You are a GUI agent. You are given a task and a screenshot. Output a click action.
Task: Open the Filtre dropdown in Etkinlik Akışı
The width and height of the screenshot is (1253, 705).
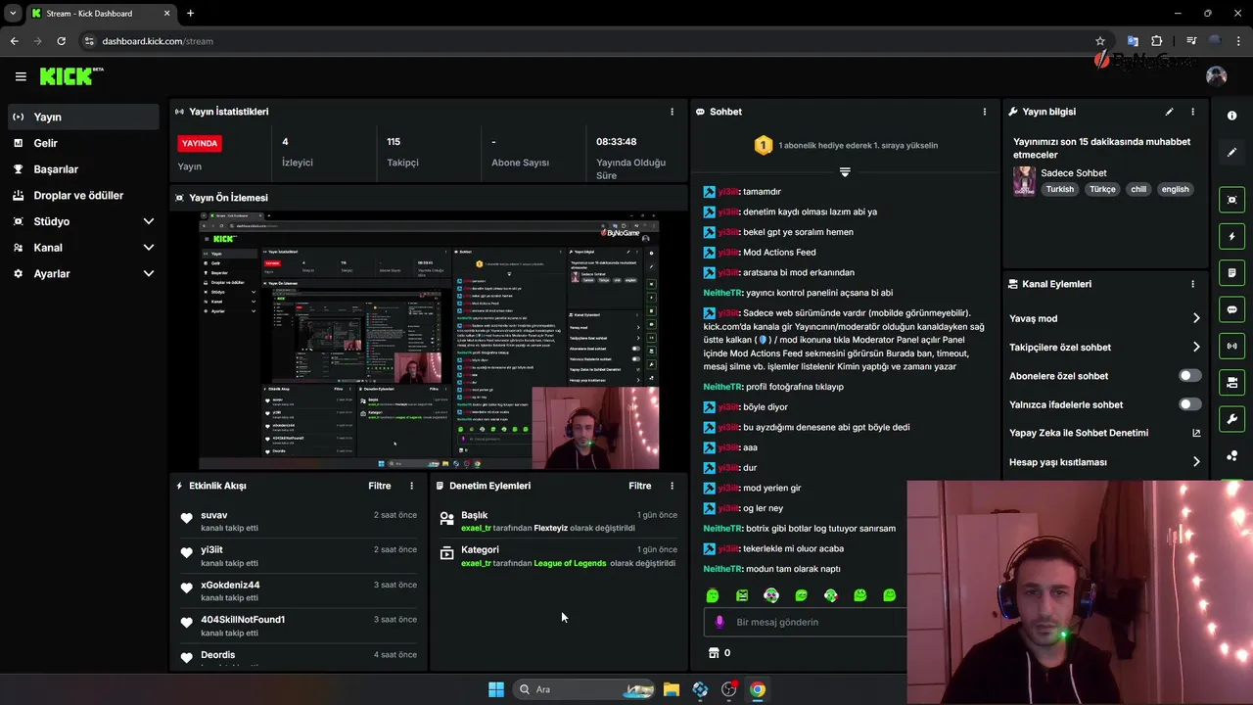click(379, 486)
